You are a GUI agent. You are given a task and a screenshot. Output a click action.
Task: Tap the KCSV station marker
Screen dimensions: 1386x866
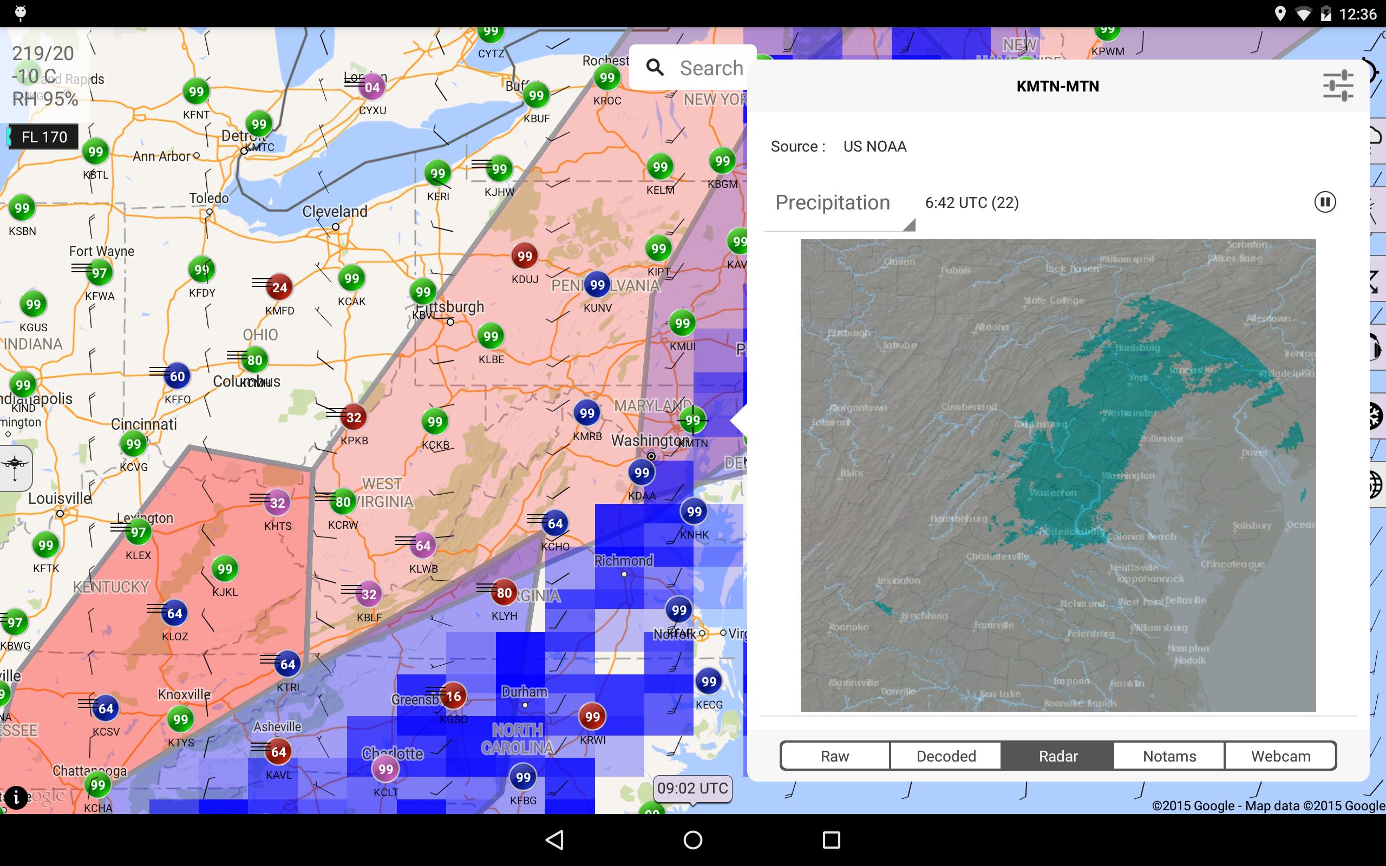(x=106, y=708)
